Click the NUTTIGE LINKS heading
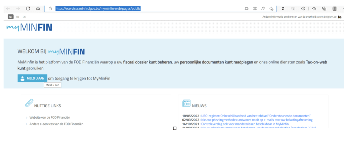Viewport: 344px width, 153px height. pyautogui.click(x=48, y=106)
